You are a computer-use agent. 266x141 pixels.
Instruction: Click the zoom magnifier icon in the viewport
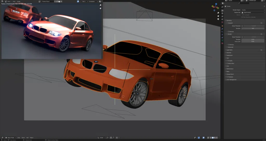coord(218,13)
